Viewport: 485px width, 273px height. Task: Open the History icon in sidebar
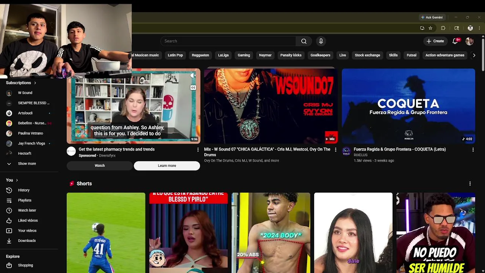click(9, 190)
